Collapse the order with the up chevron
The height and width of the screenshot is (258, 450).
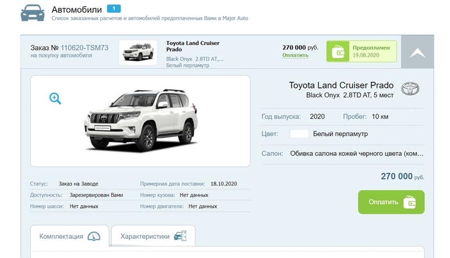[418, 53]
